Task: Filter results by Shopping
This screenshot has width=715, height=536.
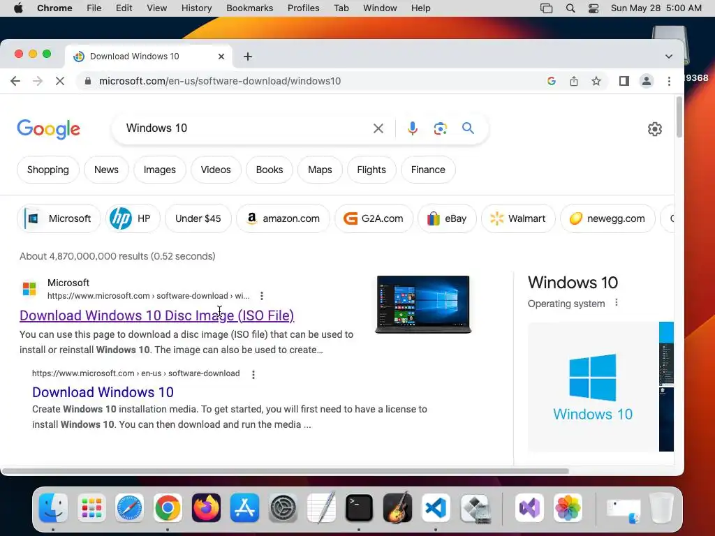Action: 48,170
